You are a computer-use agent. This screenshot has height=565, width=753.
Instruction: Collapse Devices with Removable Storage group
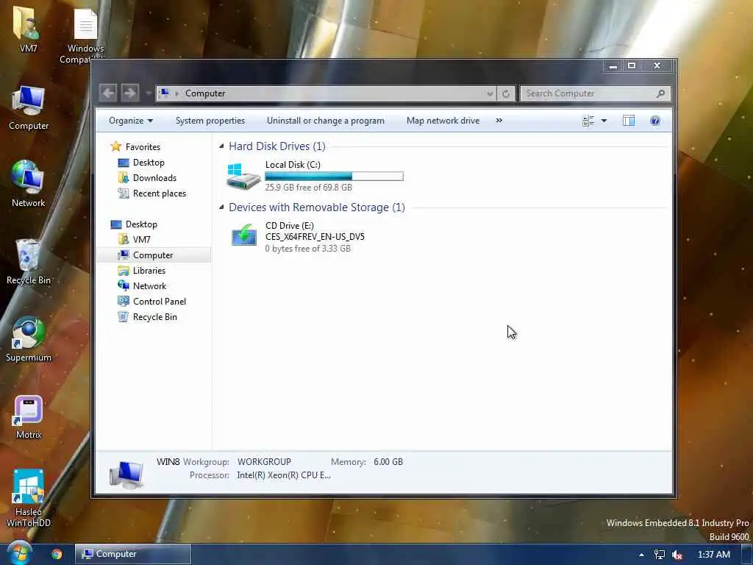pyautogui.click(x=221, y=207)
